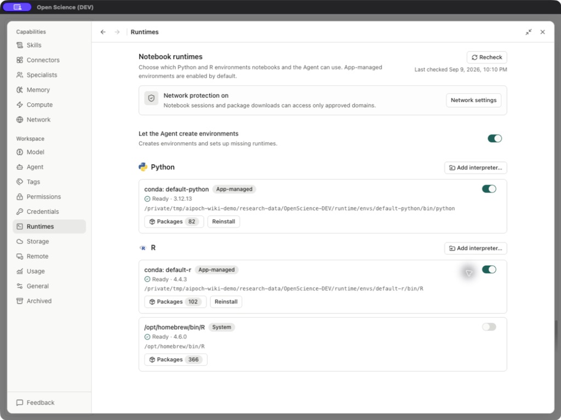Add interpreter for Python
Image resolution: width=561 pixels, height=420 pixels.
(476, 167)
